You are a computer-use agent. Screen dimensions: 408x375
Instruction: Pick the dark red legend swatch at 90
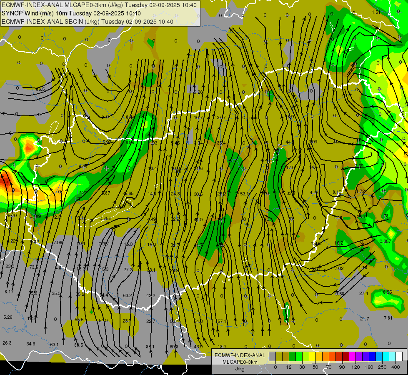point(346,356)
